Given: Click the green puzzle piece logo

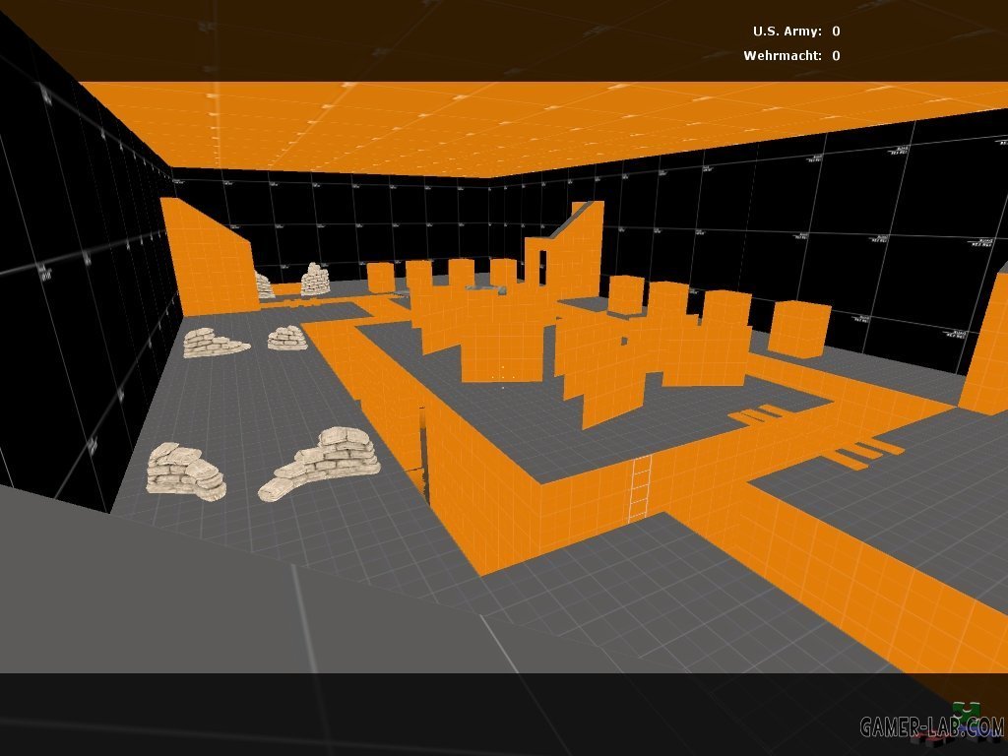Looking at the screenshot, I should (969, 711).
